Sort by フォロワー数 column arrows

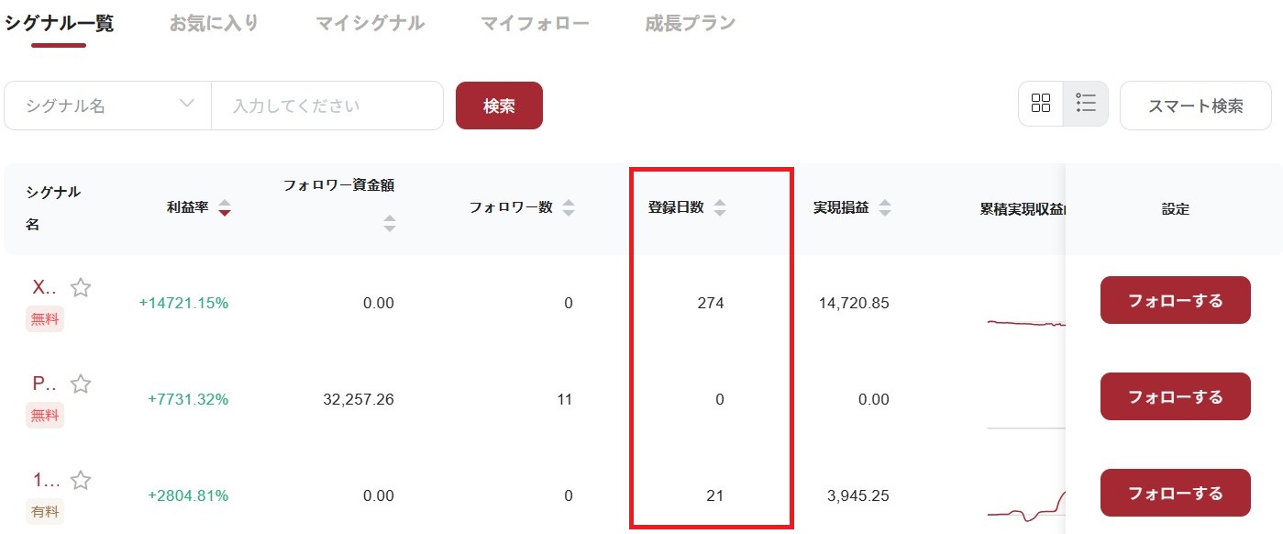point(569,208)
